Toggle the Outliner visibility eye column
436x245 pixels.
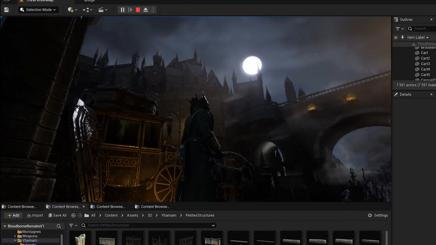(396, 37)
